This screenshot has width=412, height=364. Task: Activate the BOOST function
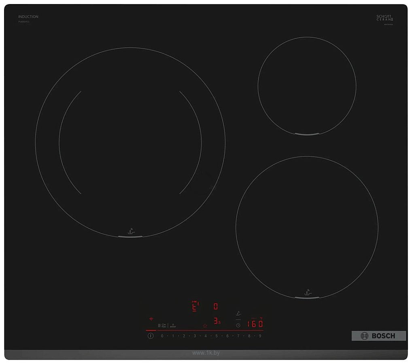coord(173,326)
